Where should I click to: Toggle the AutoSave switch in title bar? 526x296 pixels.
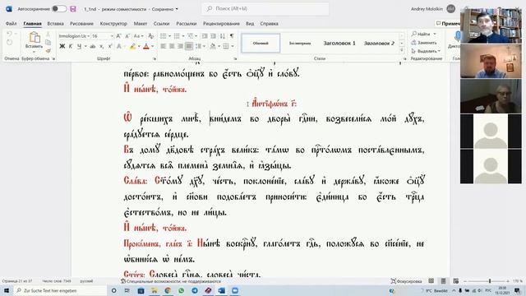pos(59,9)
